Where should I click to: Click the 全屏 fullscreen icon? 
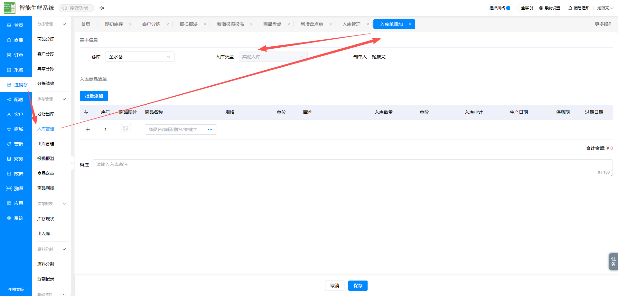tap(532, 8)
